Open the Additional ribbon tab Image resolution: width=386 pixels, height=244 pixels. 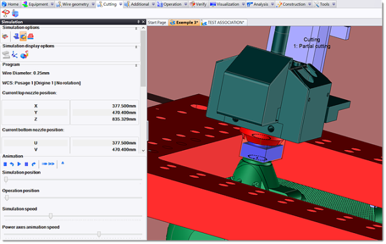point(137,5)
